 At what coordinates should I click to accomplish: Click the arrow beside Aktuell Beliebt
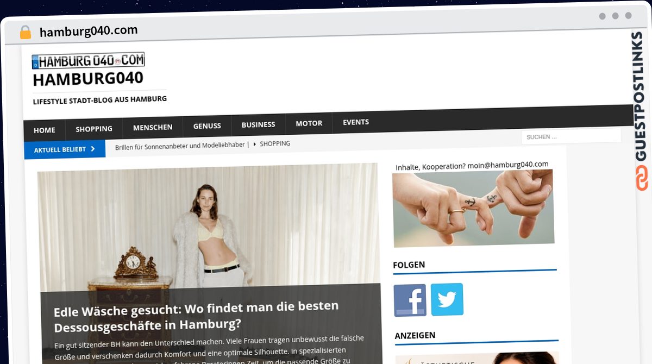click(93, 149)
